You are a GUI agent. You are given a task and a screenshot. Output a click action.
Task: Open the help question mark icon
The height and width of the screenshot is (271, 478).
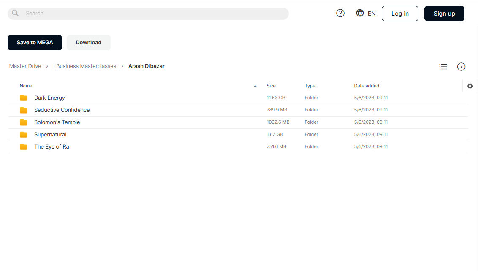(340, 13)
